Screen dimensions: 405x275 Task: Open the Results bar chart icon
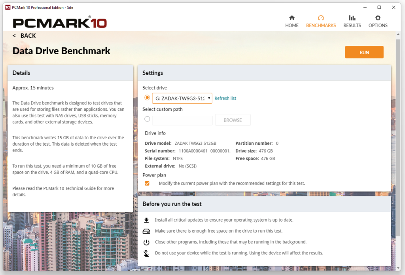pyautogui.click(x=352, y=18)
